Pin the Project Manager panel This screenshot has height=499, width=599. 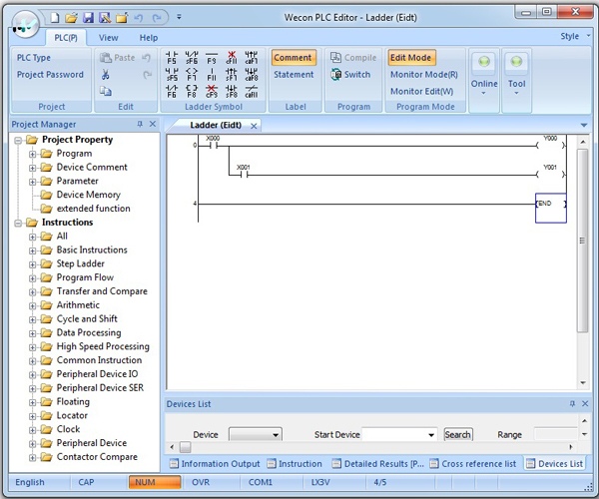pyautogui.click(x=140, y=124)
